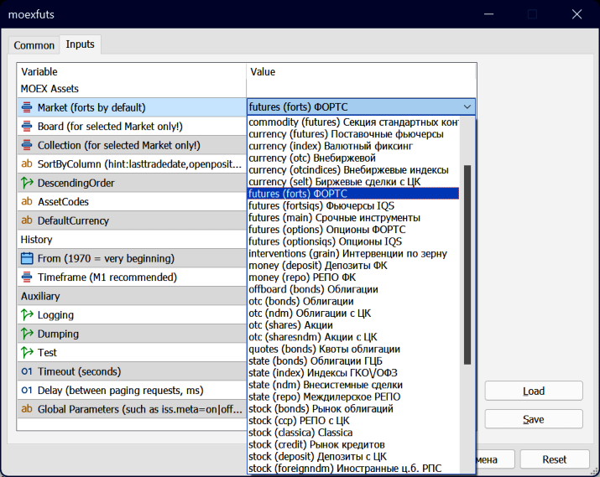Click the enum icon beside Timeframe (M1 recommended)
Viewport: 600px width, 477px height.
click(x=27, y=277)
